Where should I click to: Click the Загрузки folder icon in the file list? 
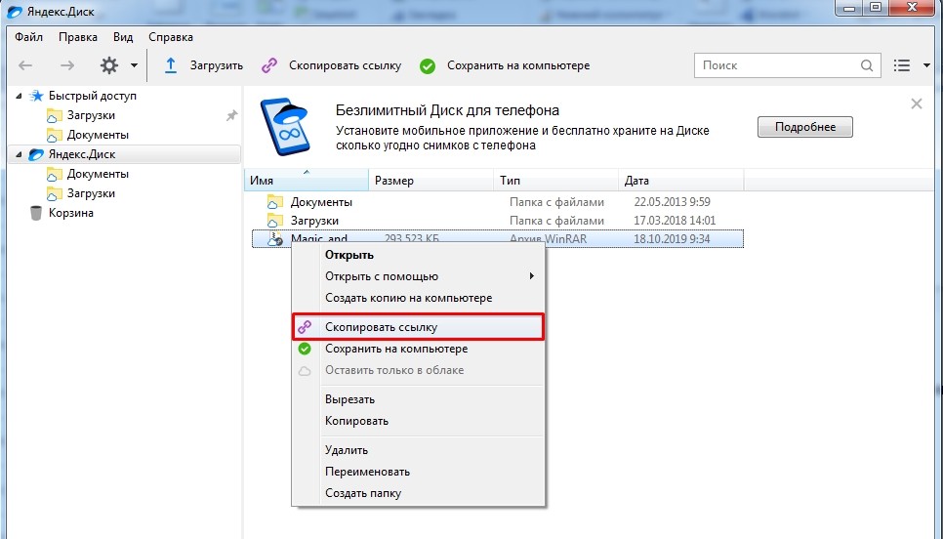pyautogui.click(x=275, y=220)
